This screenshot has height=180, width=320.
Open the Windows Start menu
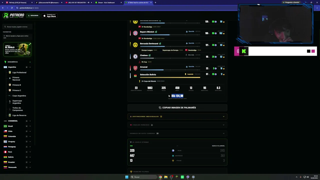[127, 177]
